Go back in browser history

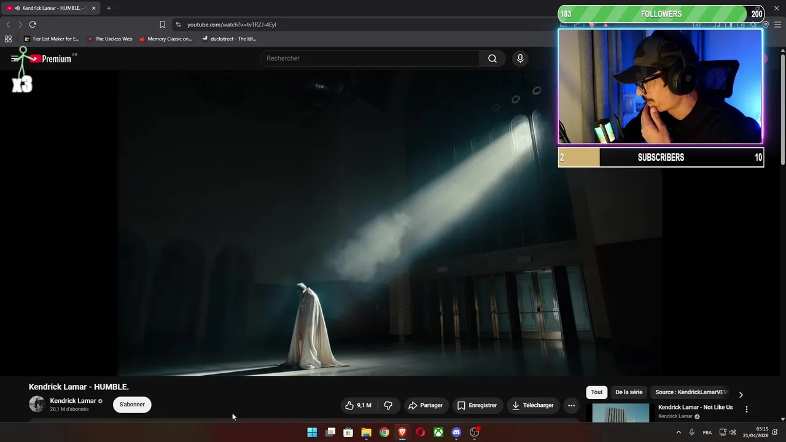tap(8, 25)
